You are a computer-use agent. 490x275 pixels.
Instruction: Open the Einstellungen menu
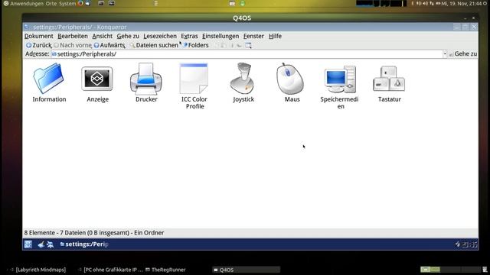click(220, 36)
